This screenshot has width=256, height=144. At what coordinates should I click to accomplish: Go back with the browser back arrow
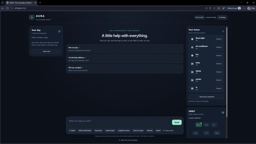coord(3,8)
